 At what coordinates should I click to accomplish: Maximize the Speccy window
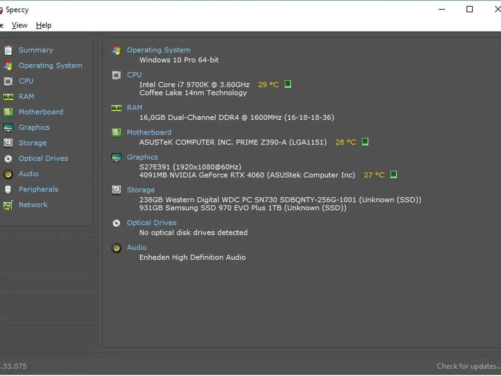[x=470, y=9]
